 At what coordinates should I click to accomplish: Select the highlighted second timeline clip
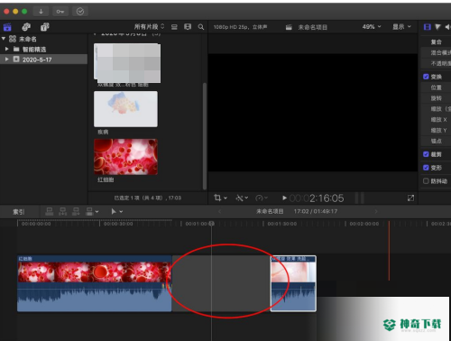click(x=293, y=283)
